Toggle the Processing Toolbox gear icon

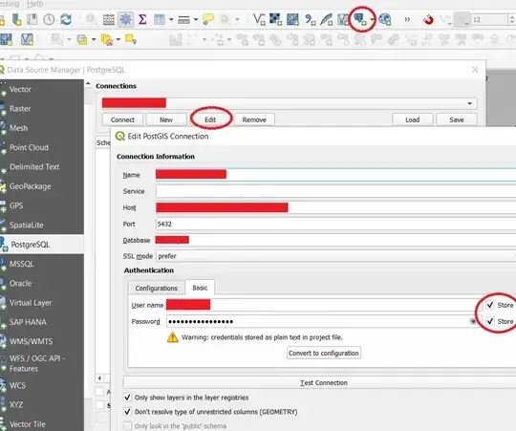125,19
